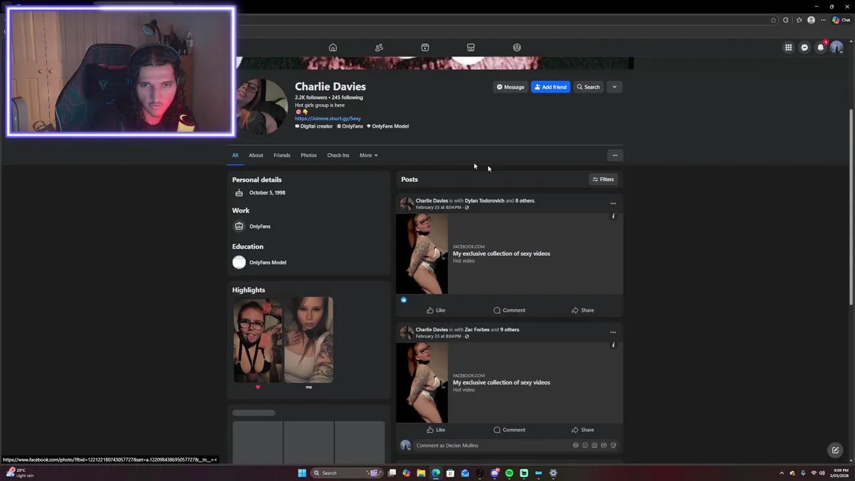Open the post Filters button
855x481 pixels.
coord(603,179)
